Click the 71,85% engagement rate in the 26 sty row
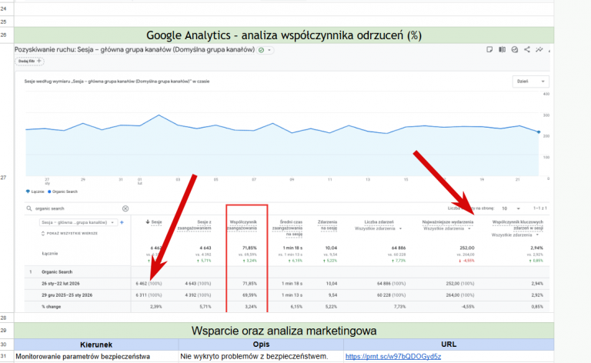The width and height of the screenshot is (591, 363). 249,284
